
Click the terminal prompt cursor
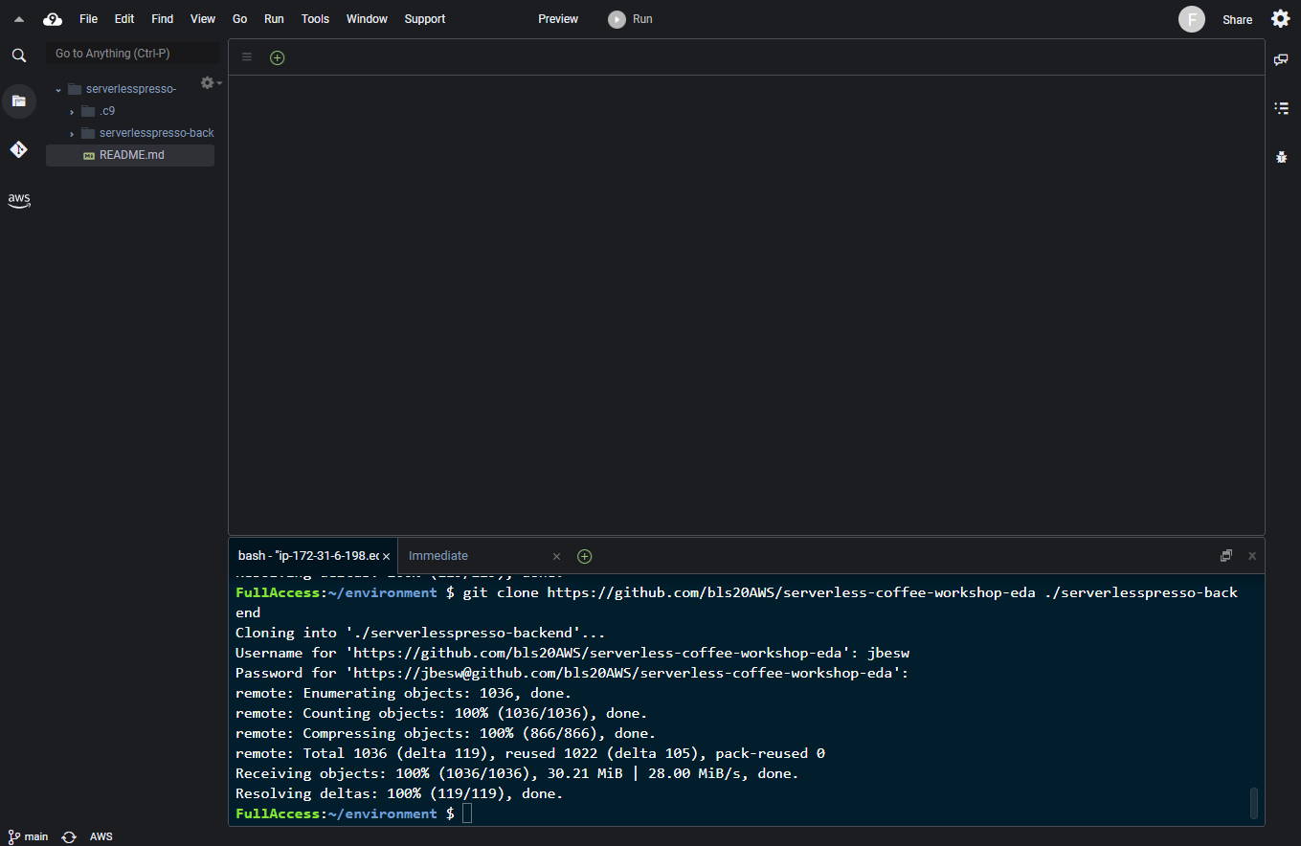tap(467, 813)
